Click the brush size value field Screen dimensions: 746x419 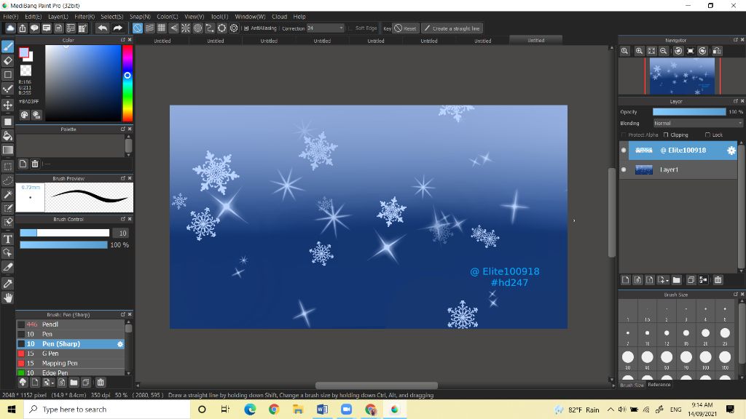tap(122, 233)
